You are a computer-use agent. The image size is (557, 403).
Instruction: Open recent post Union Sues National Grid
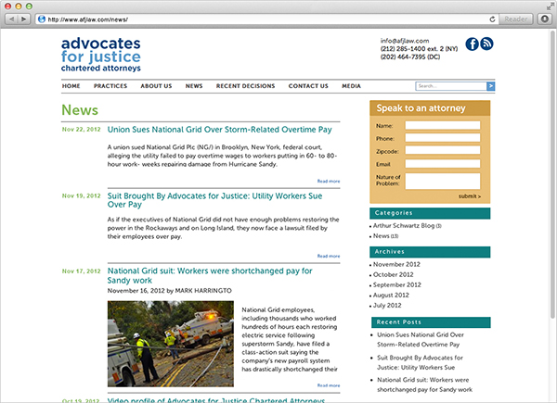(421, 340)
